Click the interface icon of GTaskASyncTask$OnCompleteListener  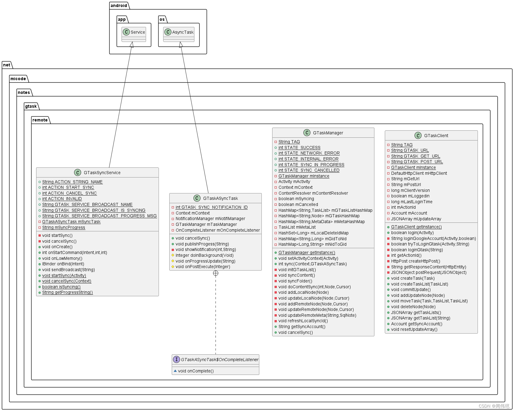pyautogui.click(x=176, y=359)
